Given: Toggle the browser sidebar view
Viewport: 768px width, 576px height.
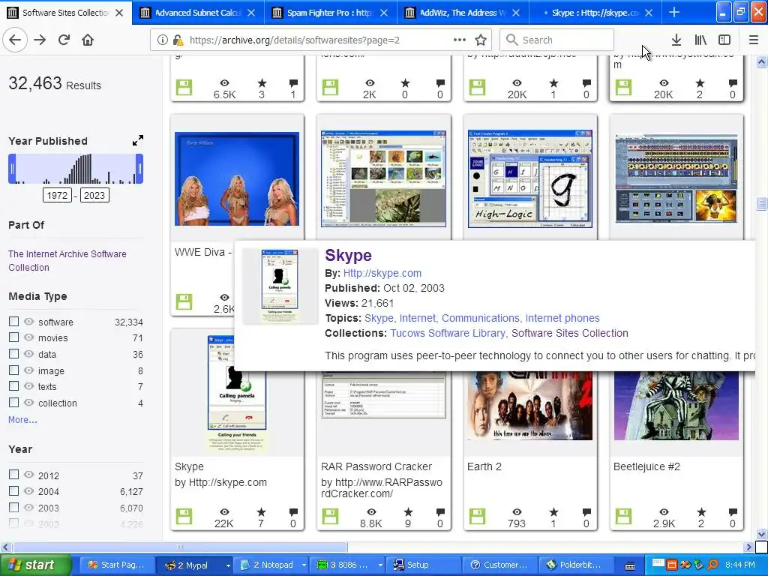Looking at the screenshot, I should click(x=724, y=40).
